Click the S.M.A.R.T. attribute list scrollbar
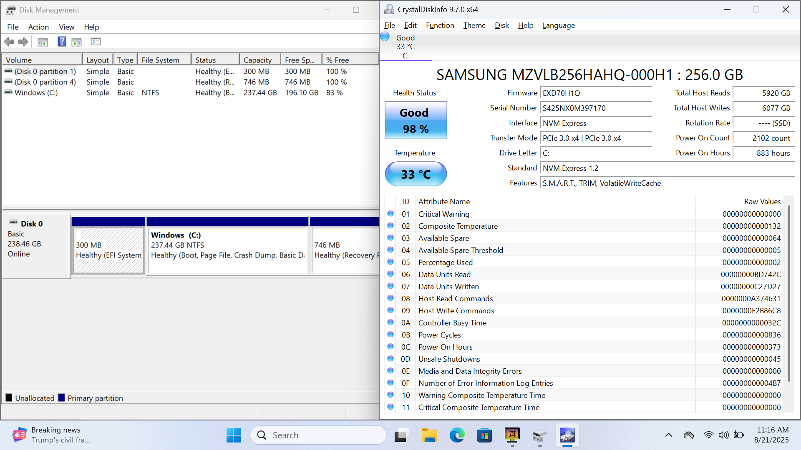 pyautogui.click(x=788, y=292)
